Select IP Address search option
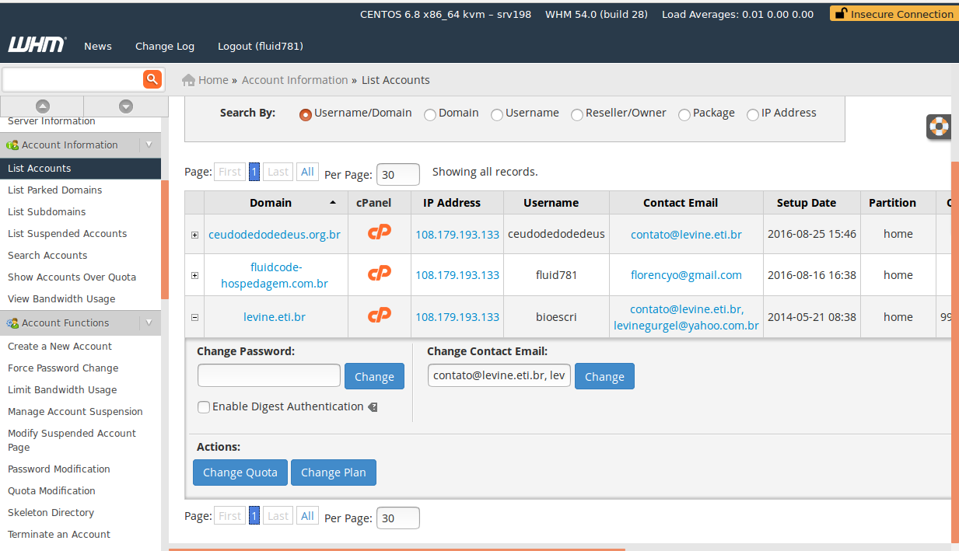959x551 pixels. tap(752, 114)
